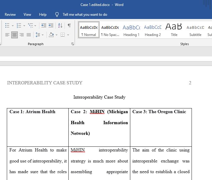Sort selected text A to Z
Viewport: 212px width, 180px height.
tap(60, 25)
